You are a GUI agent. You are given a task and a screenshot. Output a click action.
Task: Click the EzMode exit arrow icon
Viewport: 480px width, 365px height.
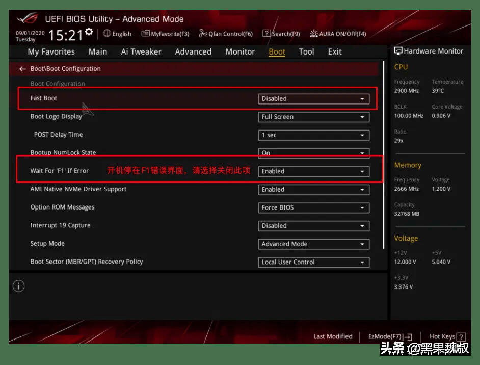(x=408, y=337)
